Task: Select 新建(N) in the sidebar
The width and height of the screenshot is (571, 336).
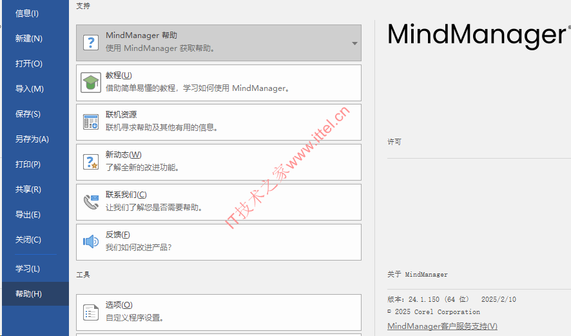Action: pos(29,39)
